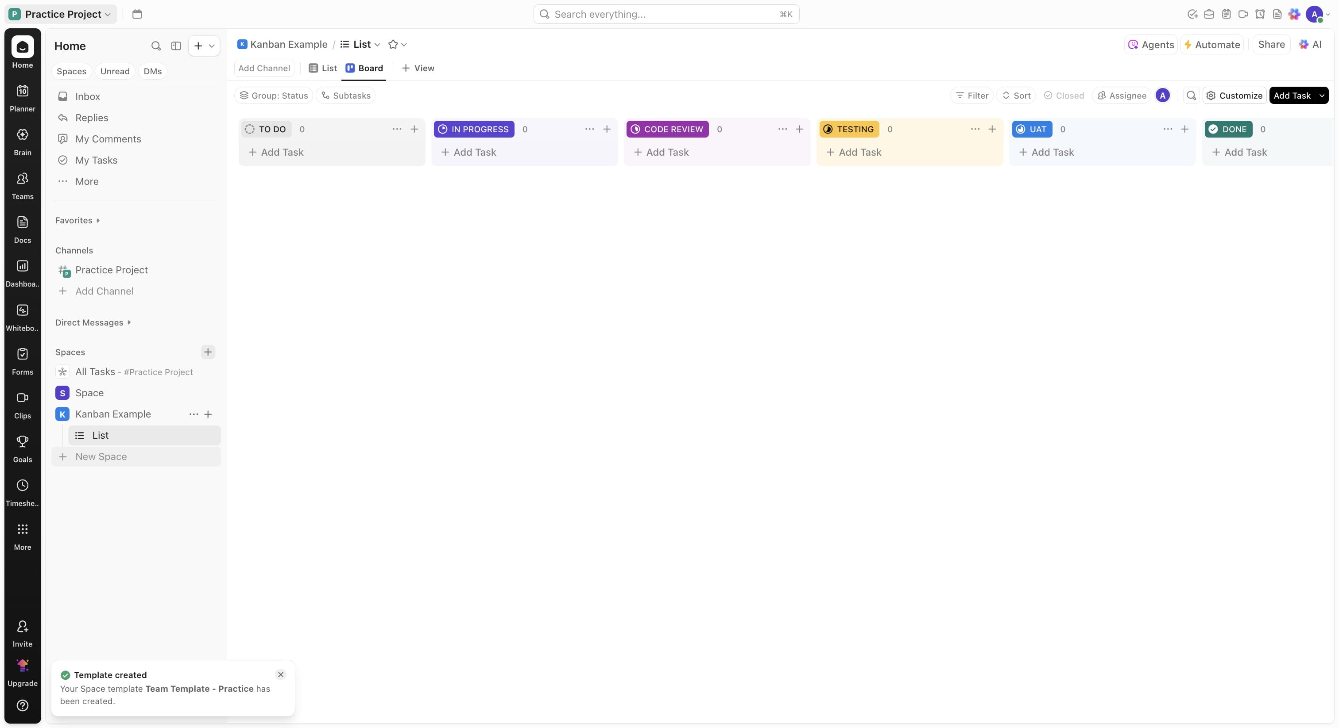The height and width of the screenshot is (728, 1339).
Task: Click the Search everything field
Action: click(666, 14)
